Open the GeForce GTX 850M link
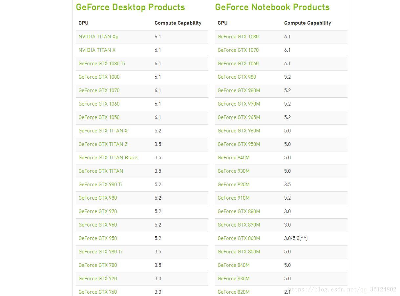Viewport: 400px width, 296px height. pos(239,252)
